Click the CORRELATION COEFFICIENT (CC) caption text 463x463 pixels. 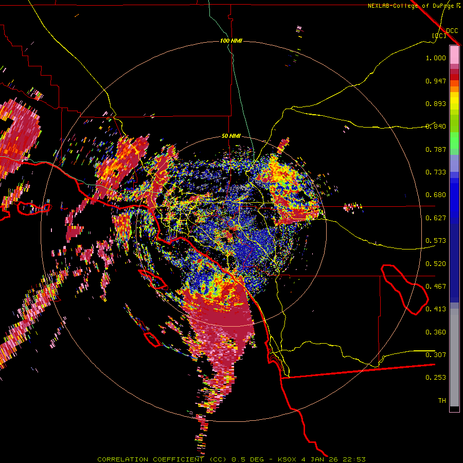pos(162,459)
